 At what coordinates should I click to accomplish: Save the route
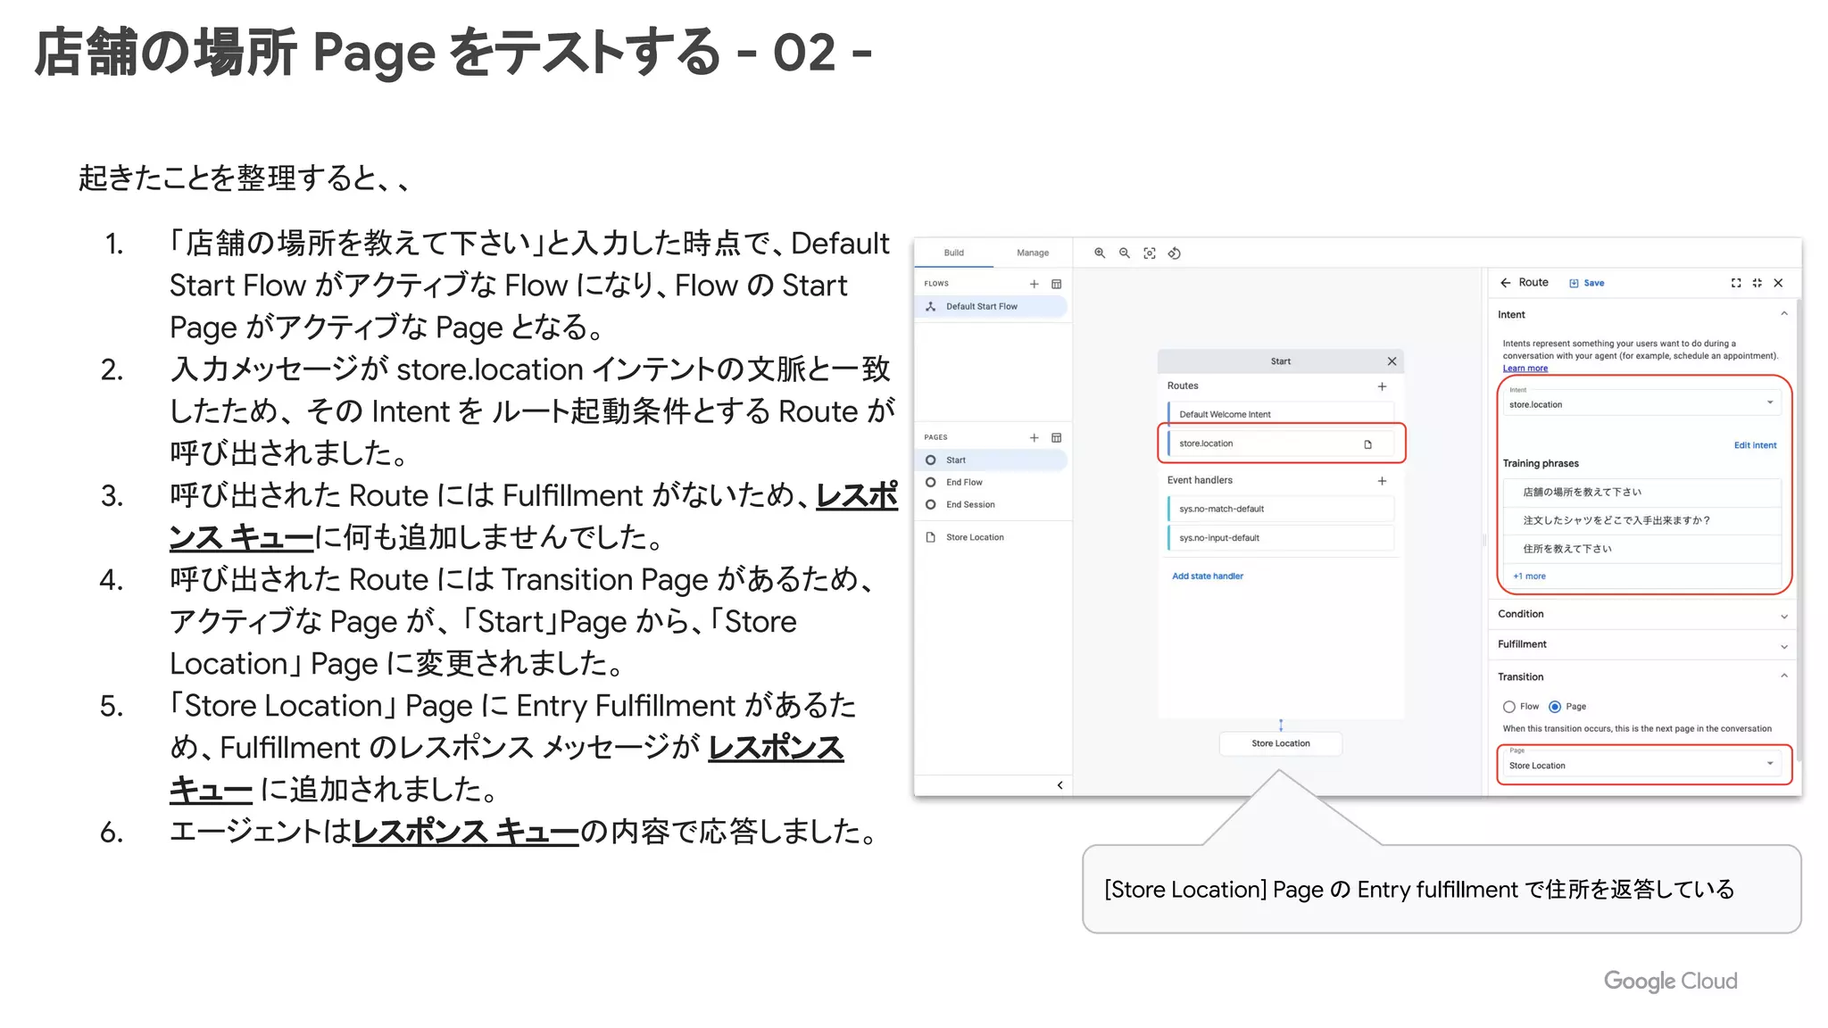click(1587, 283)
